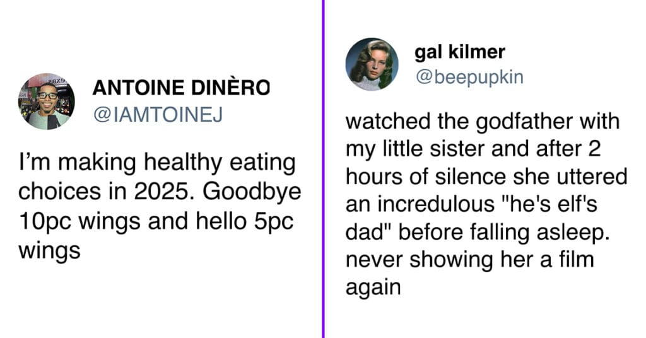
Task: Select the word healthy in Antoine's tweet
Action: tap(182, 163)
